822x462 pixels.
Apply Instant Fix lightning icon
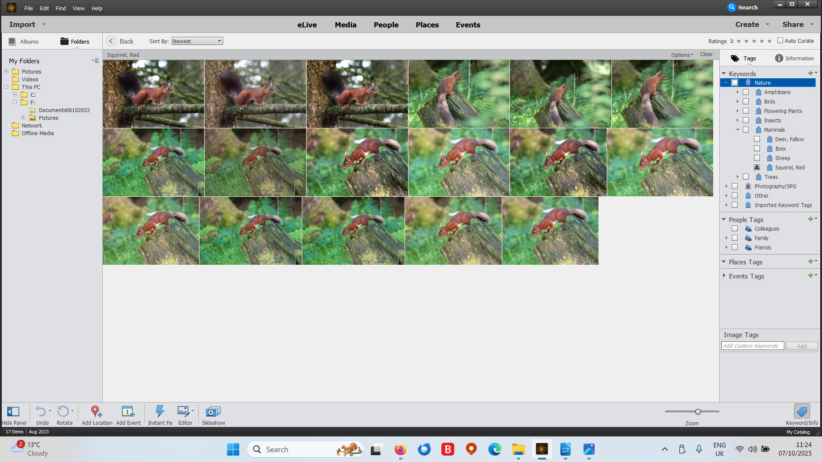[x=160, y=412]
